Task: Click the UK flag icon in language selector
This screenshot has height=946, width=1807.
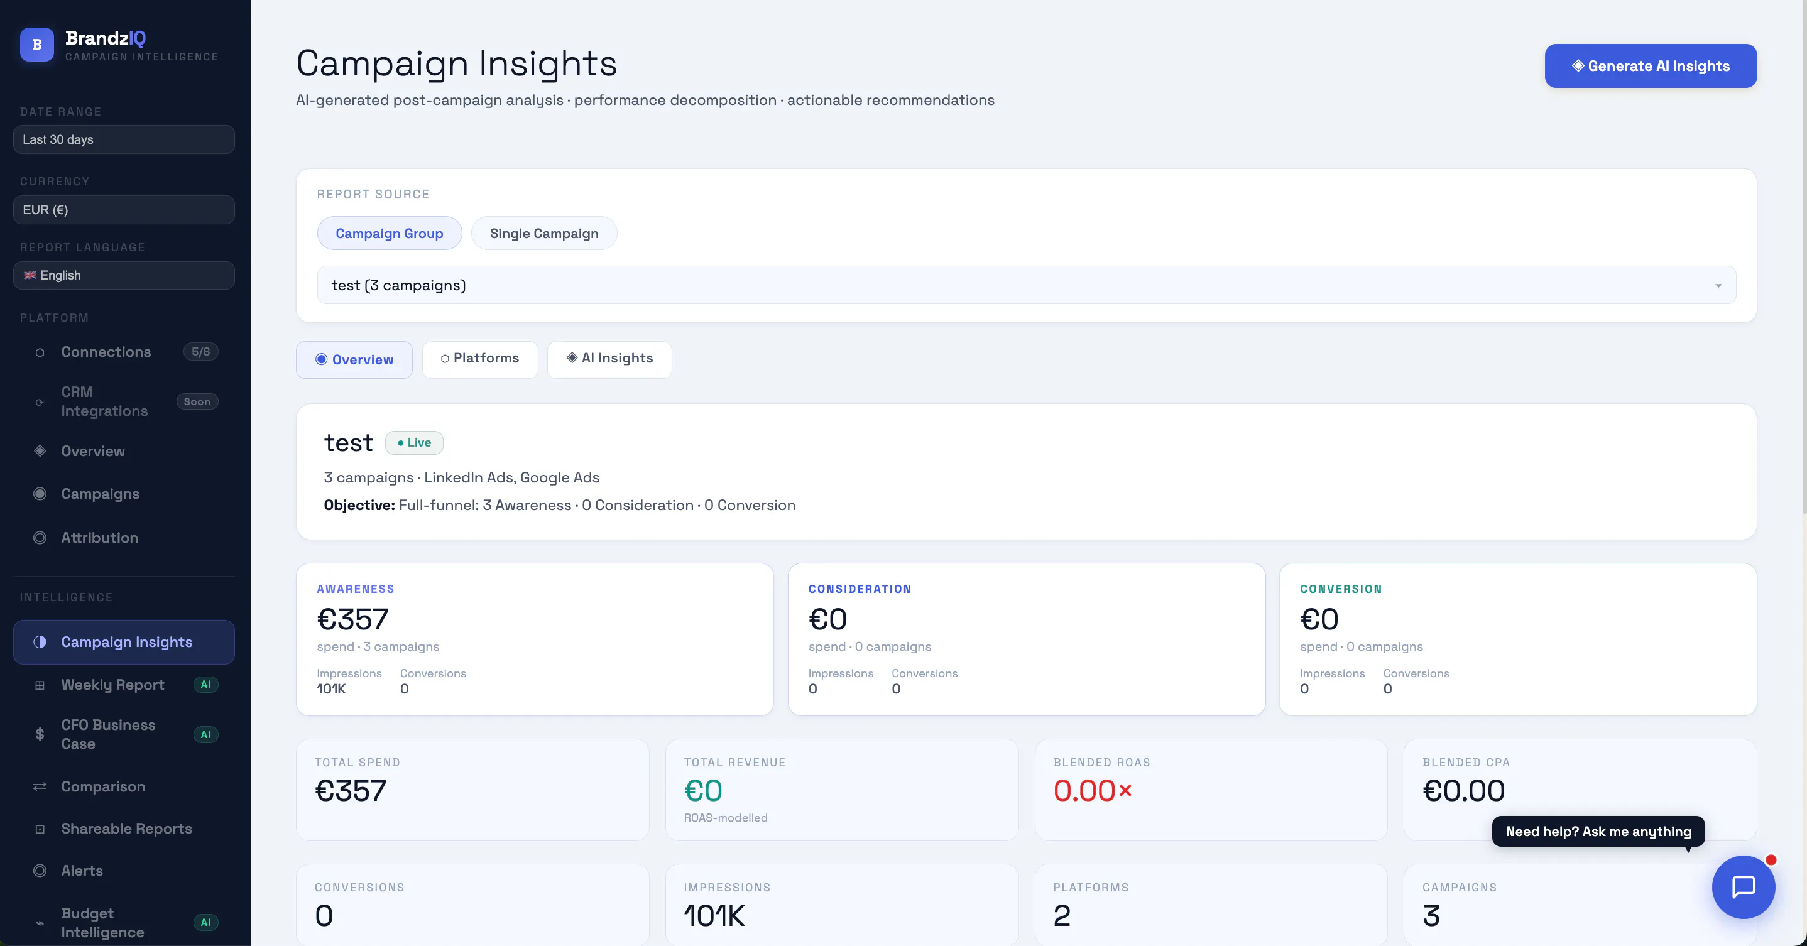Action: tap(30, 275)
